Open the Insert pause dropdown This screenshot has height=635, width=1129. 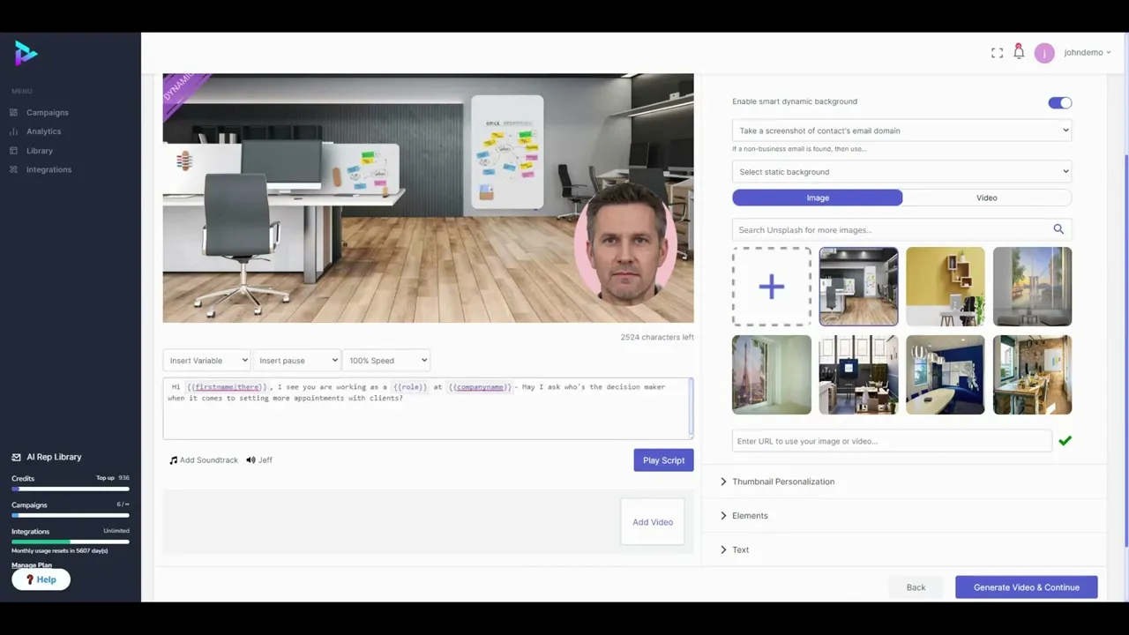297,360
